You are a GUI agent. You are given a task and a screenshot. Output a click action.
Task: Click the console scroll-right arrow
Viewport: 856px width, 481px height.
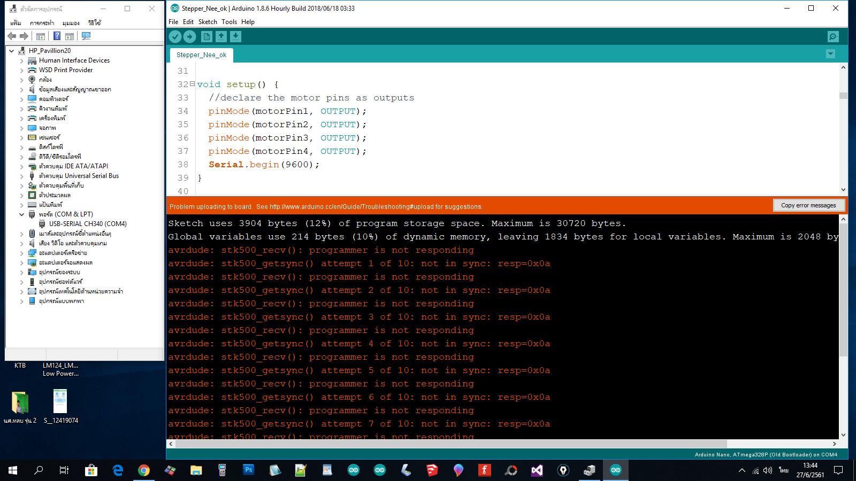834,444
